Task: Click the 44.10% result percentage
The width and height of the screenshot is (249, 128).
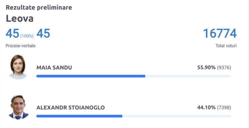Action: [206, 108]
